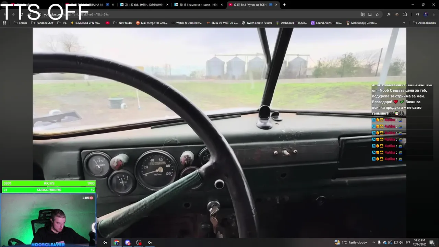Viewport: 439px width, 247px height.
Task: Click the microphone tray icon
Action: (x=379, y=243)
